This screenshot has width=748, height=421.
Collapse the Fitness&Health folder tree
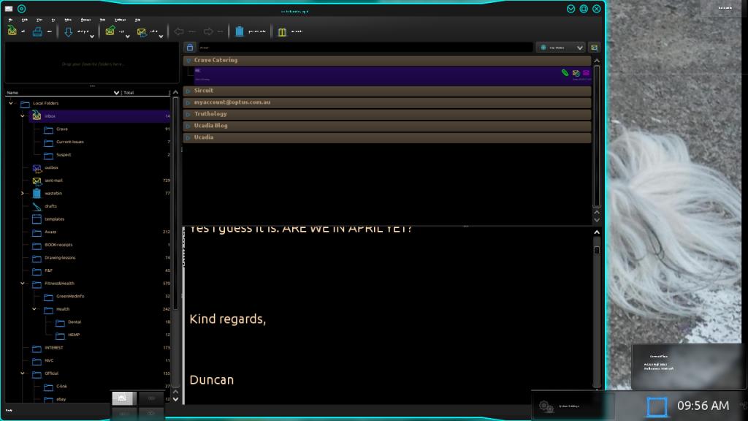point(23,283)
